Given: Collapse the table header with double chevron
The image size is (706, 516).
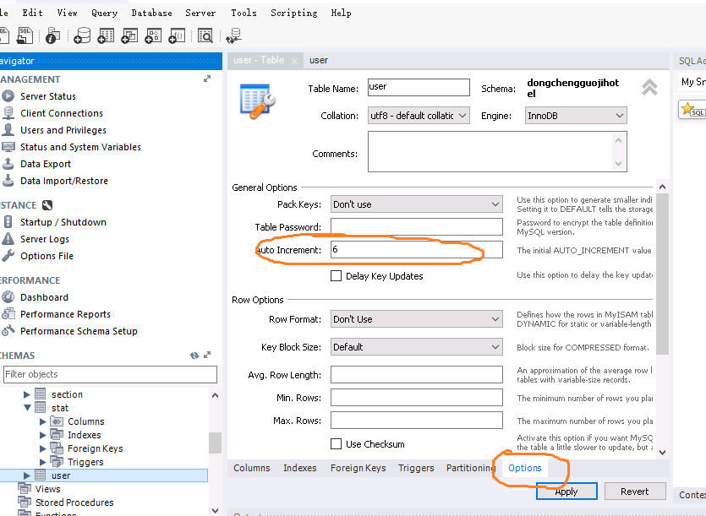Looking at the screenshot, I should pyautogui.click(x=649, y=87).
